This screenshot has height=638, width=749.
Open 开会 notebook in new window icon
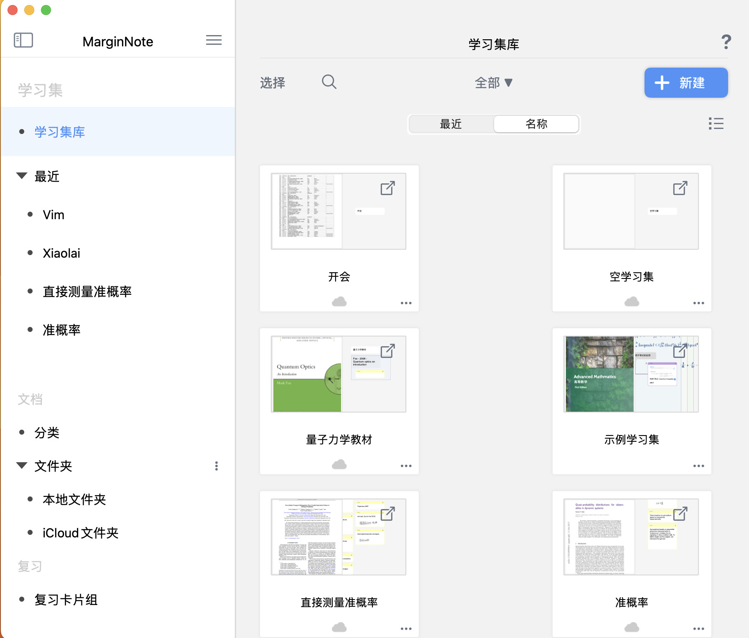point(387,188)
